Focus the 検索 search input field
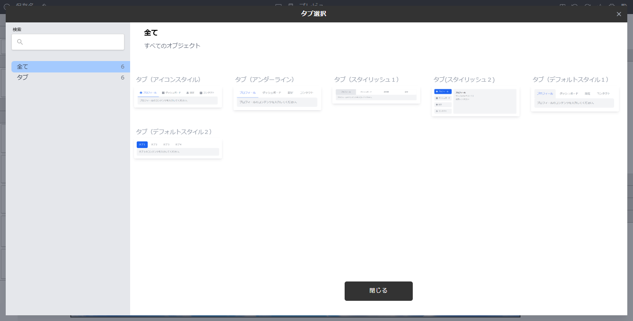 tap(73, 42)
